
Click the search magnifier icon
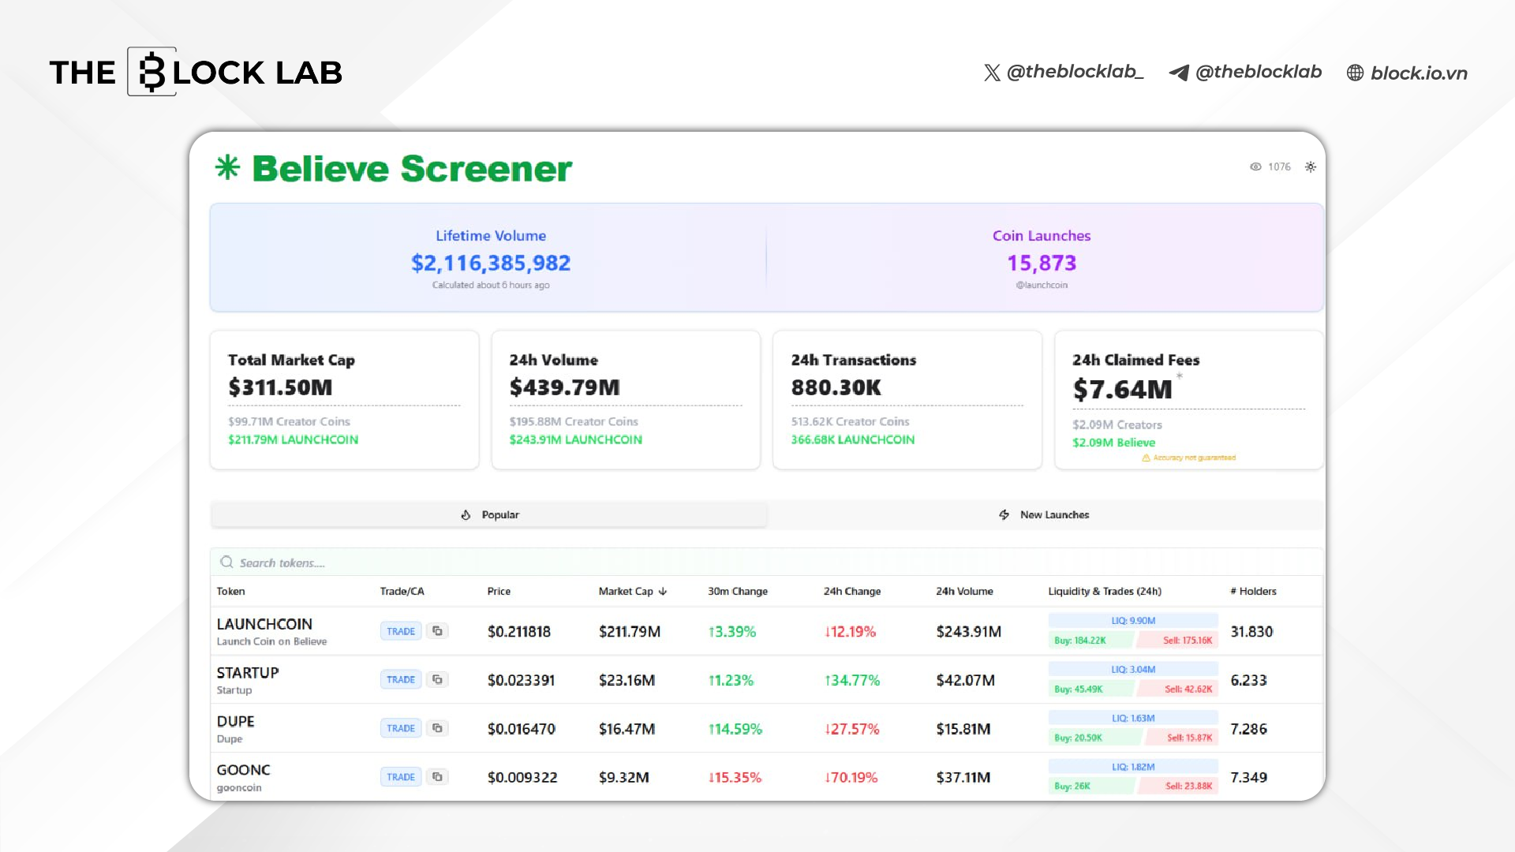pos(226,562)
